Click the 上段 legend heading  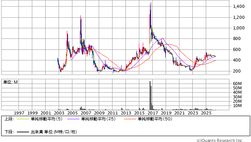pos(9,119)
